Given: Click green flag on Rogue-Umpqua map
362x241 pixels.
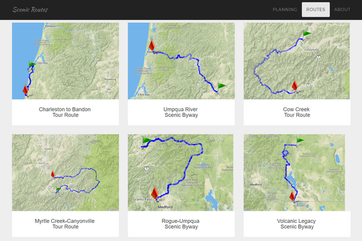Looking at the screenshot, I should [x=147, y=140].
